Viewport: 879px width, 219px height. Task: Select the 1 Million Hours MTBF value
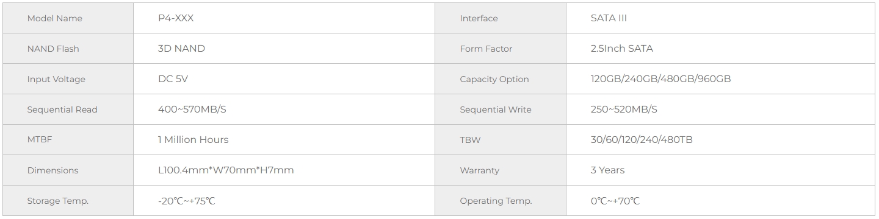click(193, 140)
